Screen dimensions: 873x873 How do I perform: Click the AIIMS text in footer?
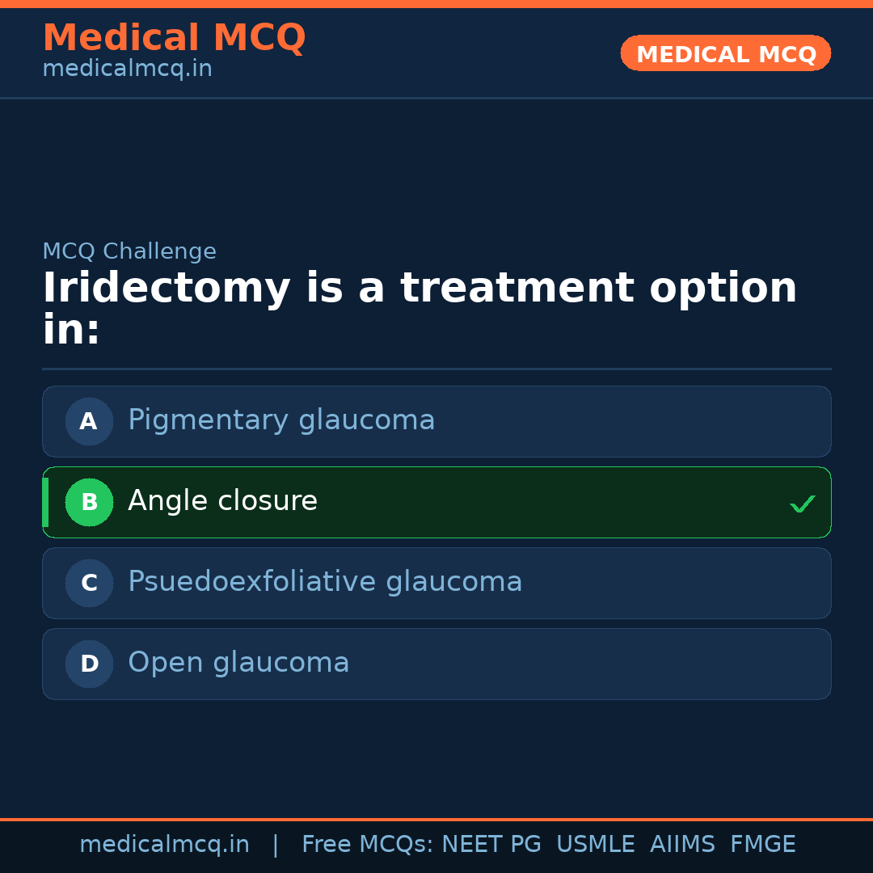pos(682,845)
